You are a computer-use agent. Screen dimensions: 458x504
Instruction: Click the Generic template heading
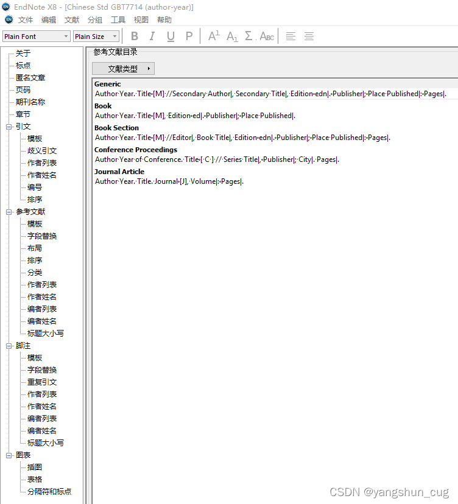(x=107, y=84)
